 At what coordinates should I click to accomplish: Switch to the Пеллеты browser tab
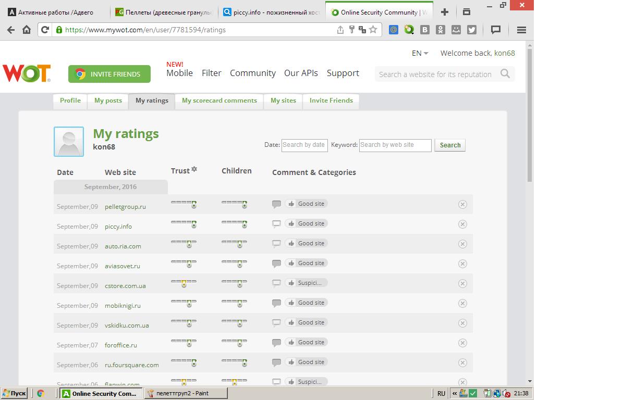(164, 12)
